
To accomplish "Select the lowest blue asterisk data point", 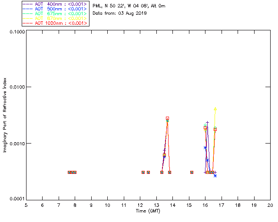I will pos(215,176).
